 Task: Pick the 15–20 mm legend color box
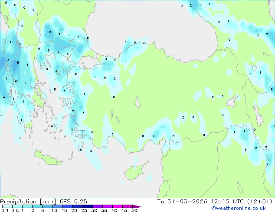[67, 206]
